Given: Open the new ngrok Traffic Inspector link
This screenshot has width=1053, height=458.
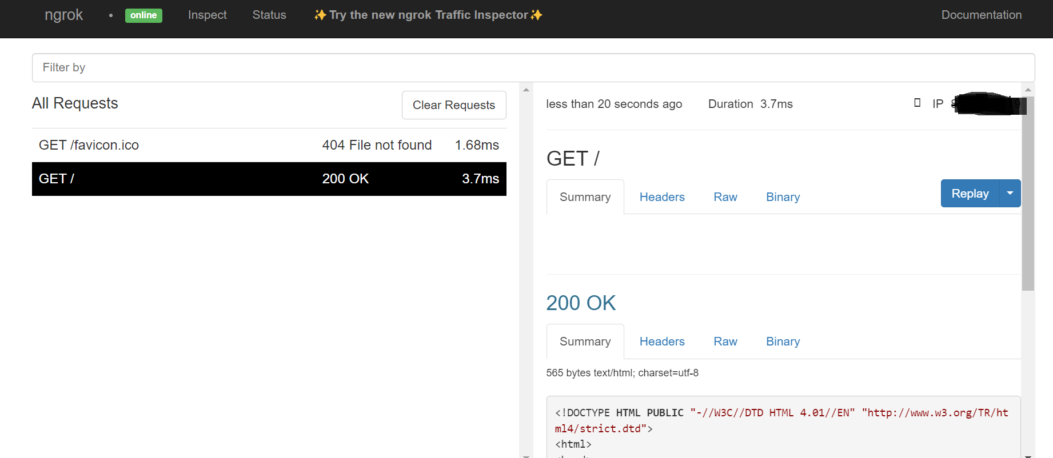Looking at the screenshot, I should [428, 15].
